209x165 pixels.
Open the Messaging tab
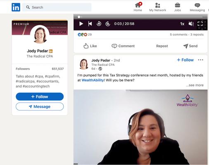tap(197, 7)
